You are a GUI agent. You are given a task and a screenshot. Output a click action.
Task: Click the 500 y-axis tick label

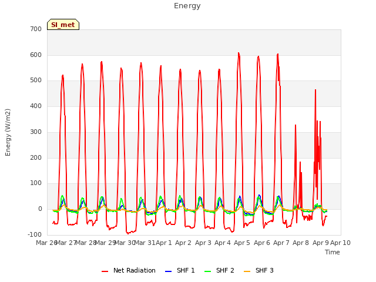pyautogui.click(x=36, y=80)
